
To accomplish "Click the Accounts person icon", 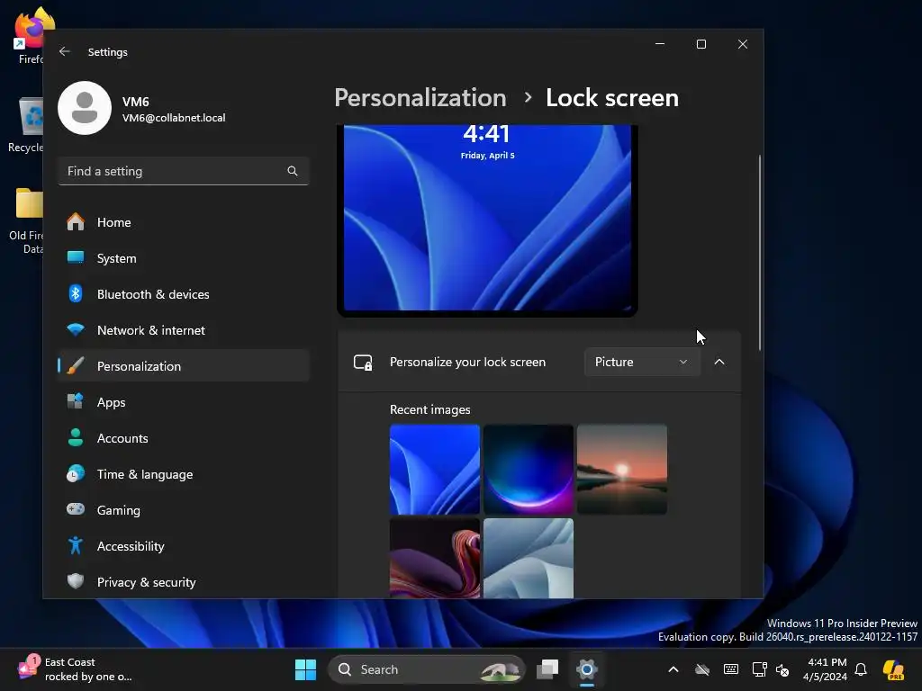I will [76, 438].
